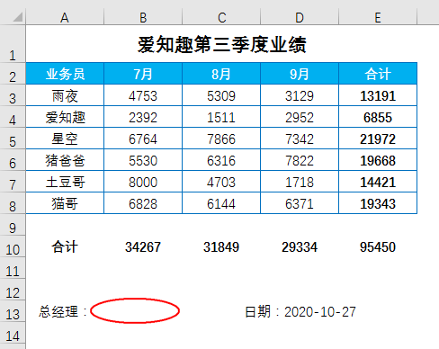The width and height of the screenshot is (439, 349).
Task: Click the 业务员 header cell
Action: pos(65,74)
